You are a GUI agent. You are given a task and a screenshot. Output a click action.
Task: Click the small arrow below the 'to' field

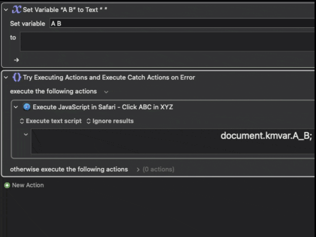click(x=16, y=60)
